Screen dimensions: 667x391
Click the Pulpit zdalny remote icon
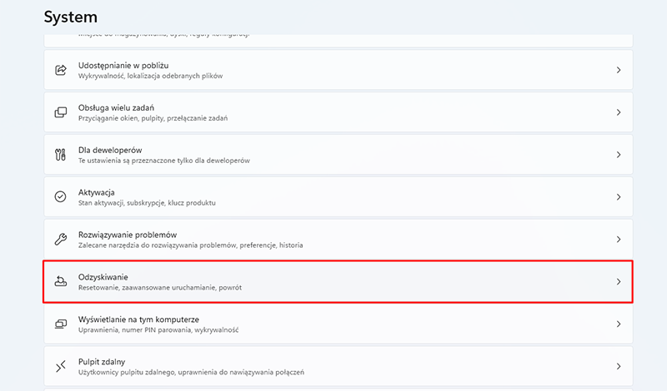point(60,366)
